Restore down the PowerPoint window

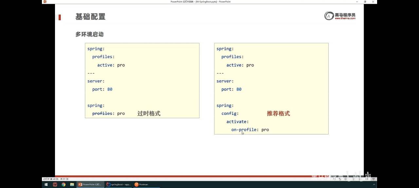tap(365, 2)
